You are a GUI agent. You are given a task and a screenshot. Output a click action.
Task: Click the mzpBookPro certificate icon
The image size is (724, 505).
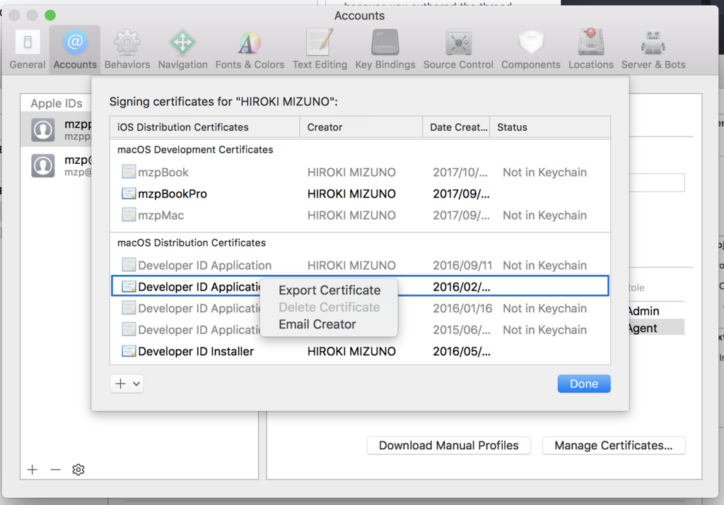point(129,194)
